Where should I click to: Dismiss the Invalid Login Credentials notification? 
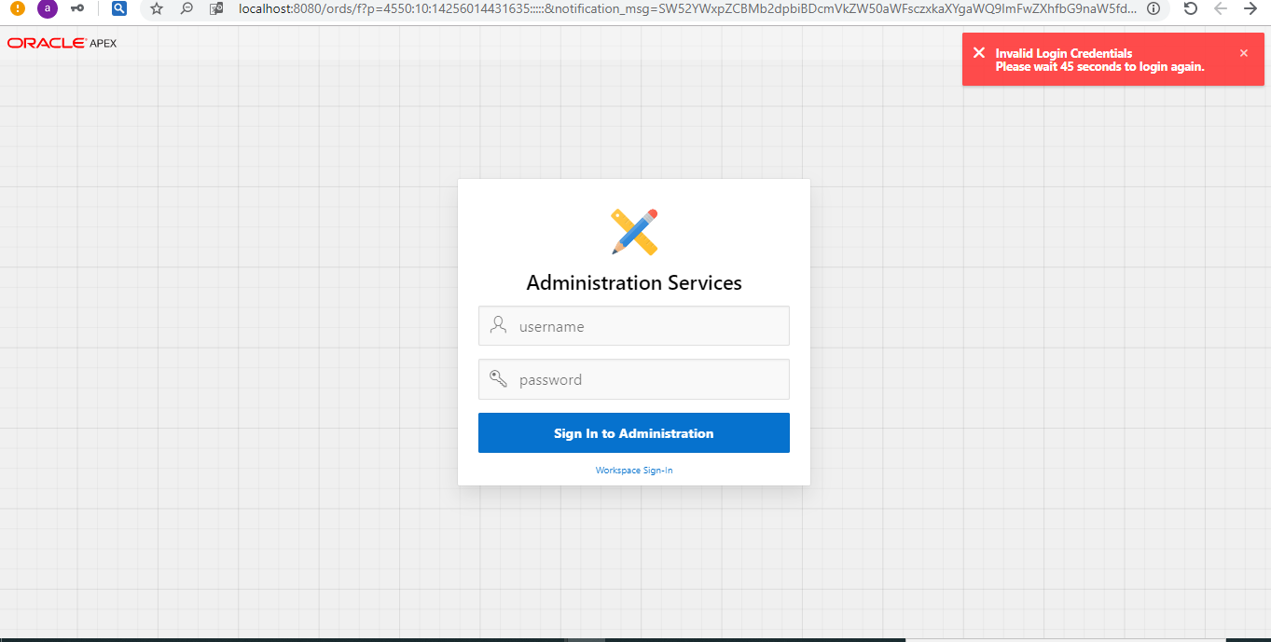(x=1243, y=53)
